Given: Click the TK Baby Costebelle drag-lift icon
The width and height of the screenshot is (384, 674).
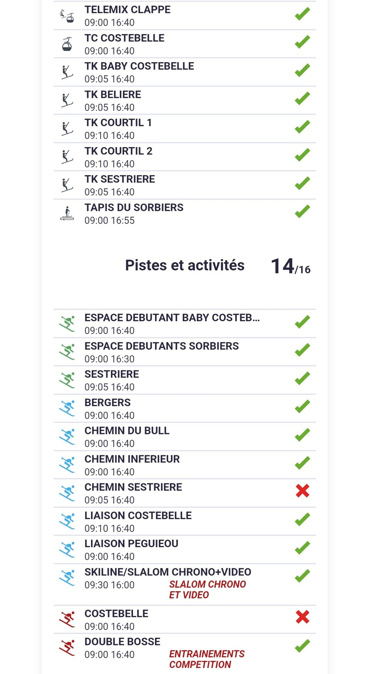Looking at the screenshot, I should [67, 72].
